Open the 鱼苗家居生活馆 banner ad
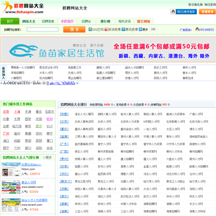 coord(108,50)
